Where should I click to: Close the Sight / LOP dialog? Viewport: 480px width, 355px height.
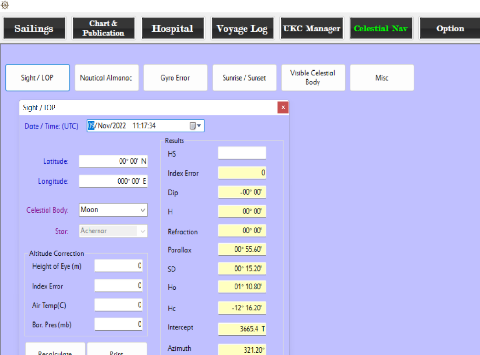pos(283,107)
